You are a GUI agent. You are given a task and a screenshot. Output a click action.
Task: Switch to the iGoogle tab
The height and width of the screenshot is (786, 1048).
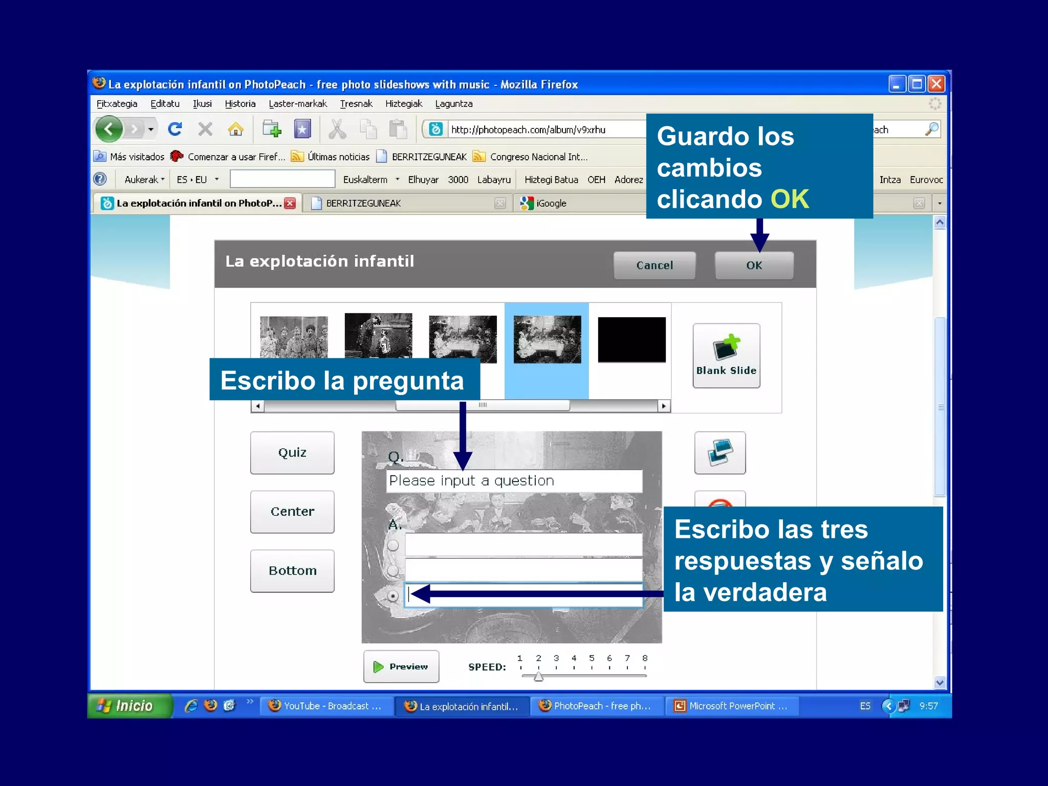click(578, 203)
